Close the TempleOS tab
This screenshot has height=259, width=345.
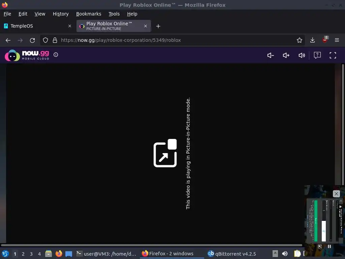(x=70, y=26)
